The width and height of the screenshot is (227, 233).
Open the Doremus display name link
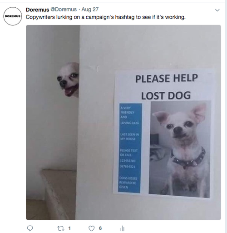[x=37, y=10]
